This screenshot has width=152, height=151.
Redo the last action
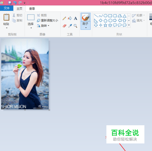[20, 3]
